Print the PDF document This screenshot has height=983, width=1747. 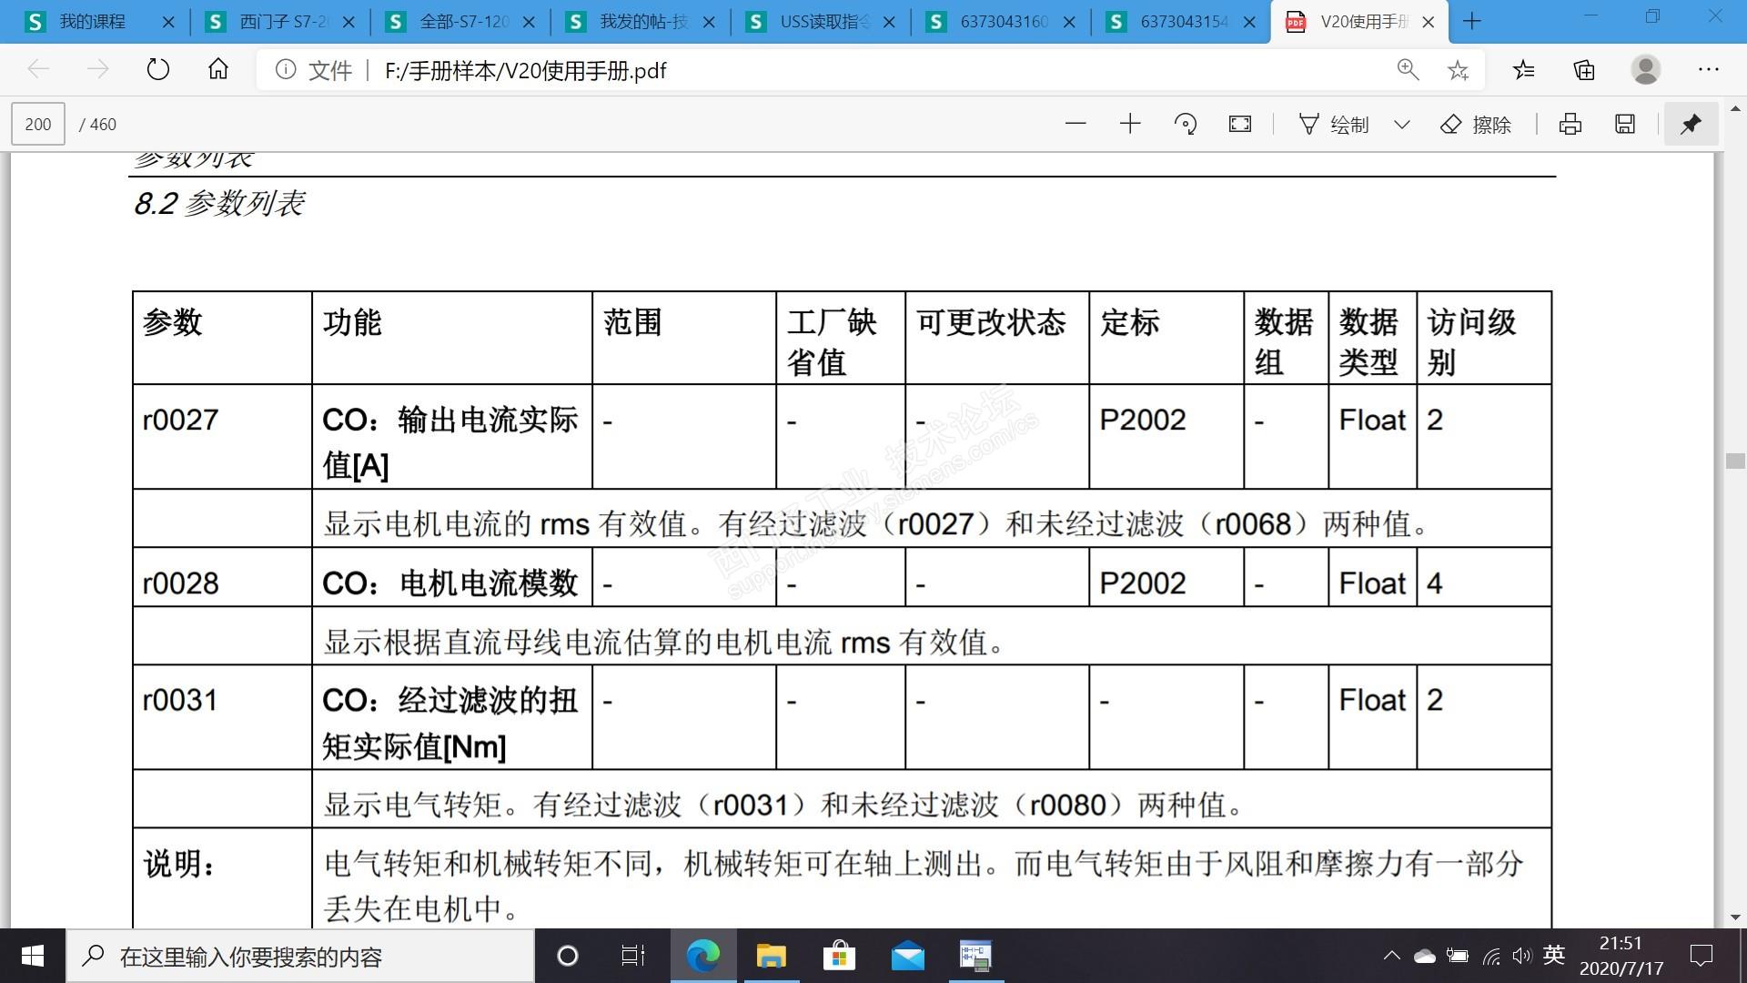[1570, 124]
